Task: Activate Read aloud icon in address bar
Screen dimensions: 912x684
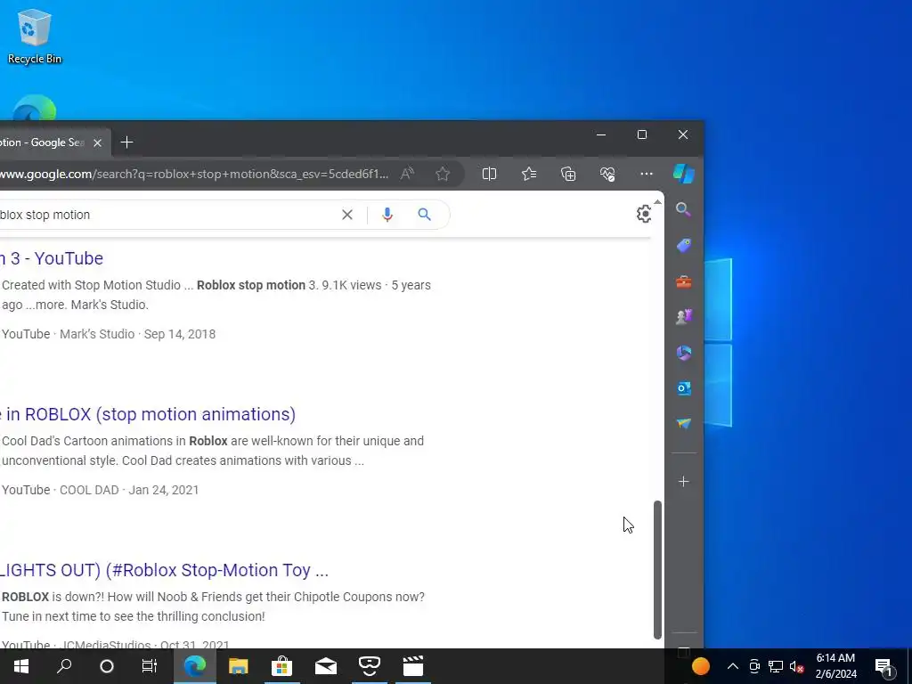Action: coord(407,174)
